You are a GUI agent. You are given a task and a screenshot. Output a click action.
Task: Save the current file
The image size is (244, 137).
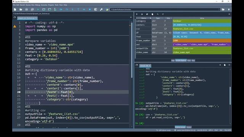pos(26,10)
